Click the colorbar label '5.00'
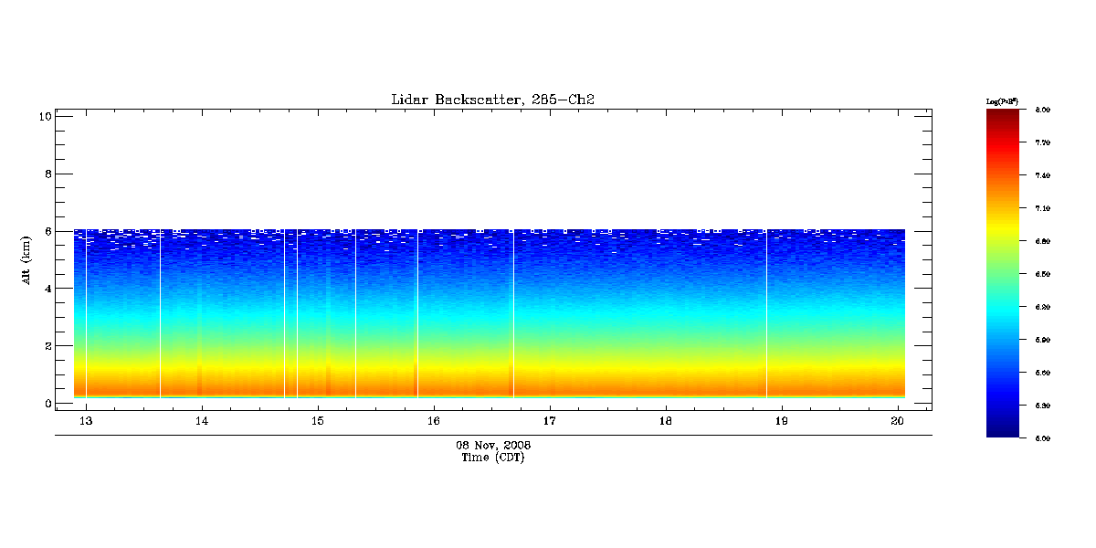The image size is (1096, 548). (x=1043, y=438)
